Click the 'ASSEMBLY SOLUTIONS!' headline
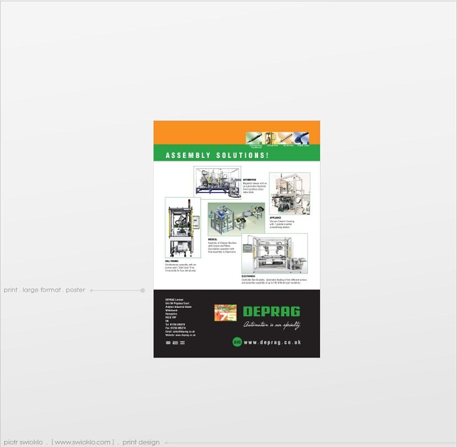This screenshot has height=447, width=457. click(x=217, y=155)
